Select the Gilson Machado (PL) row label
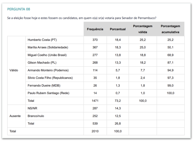 coord(42,63)
